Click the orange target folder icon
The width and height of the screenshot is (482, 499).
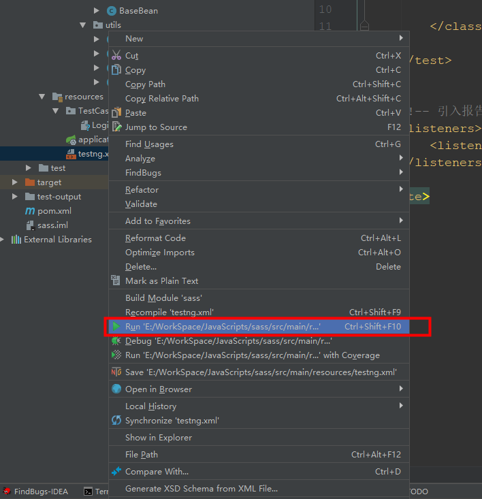[30, 182]
